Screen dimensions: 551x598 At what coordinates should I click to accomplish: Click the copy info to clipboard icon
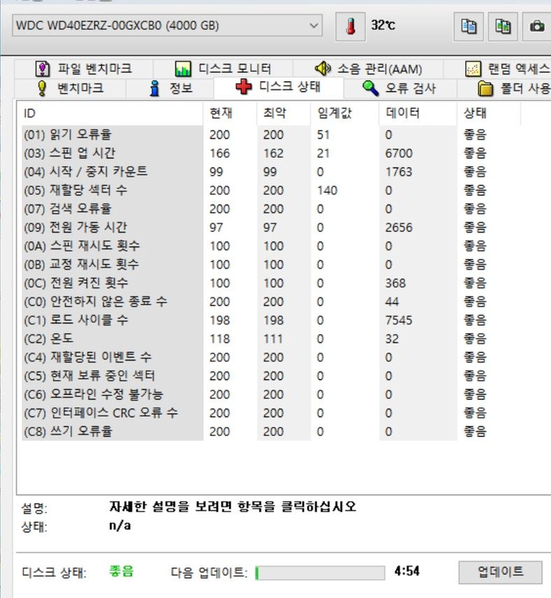click(469, 26)
